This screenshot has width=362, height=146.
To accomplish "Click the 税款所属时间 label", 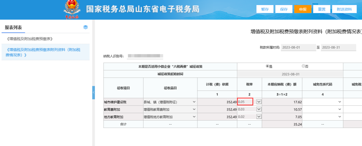I will 270,47.
